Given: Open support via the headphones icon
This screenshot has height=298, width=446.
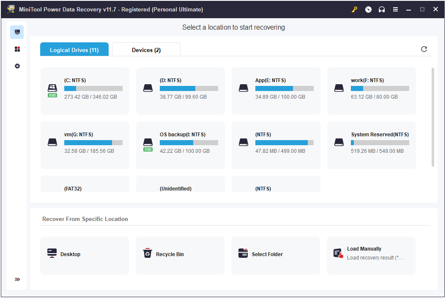Looking at the screenshot, I should [x=382, y=9].
